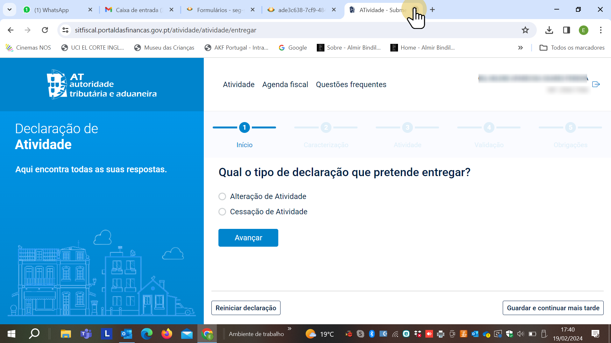The width and height of the screenshot is (611, 343).
Task: Select the Cessação de Atividade option
Action: [x=222, y=212]
